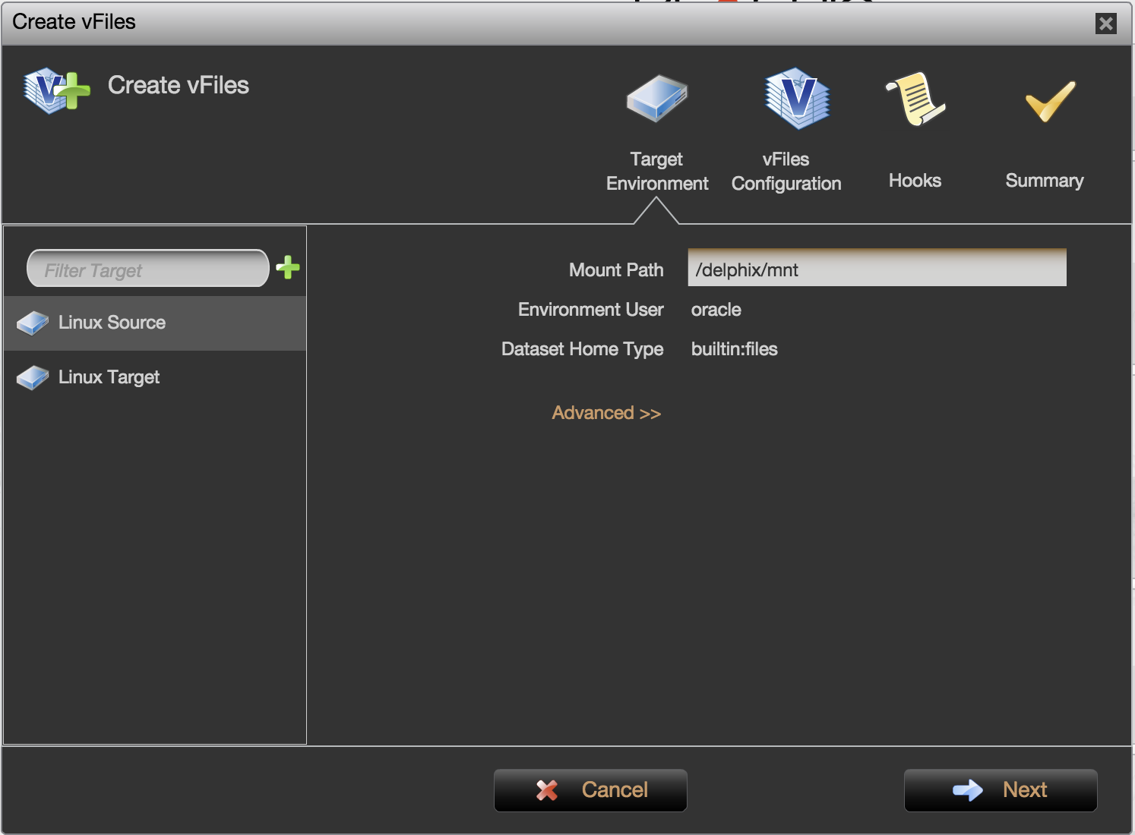Choose Linux Target from the list
Viewport: 1135px width, 835px height.
pos(109,377)
